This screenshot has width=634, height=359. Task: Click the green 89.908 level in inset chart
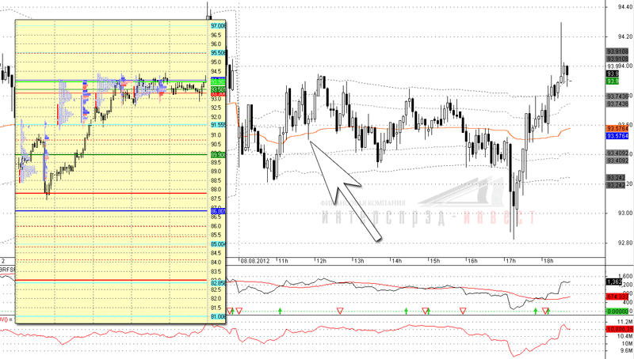(218, 154)
